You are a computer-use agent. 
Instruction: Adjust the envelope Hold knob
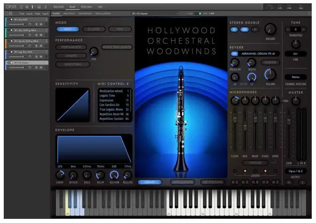[x=87, y=175]
